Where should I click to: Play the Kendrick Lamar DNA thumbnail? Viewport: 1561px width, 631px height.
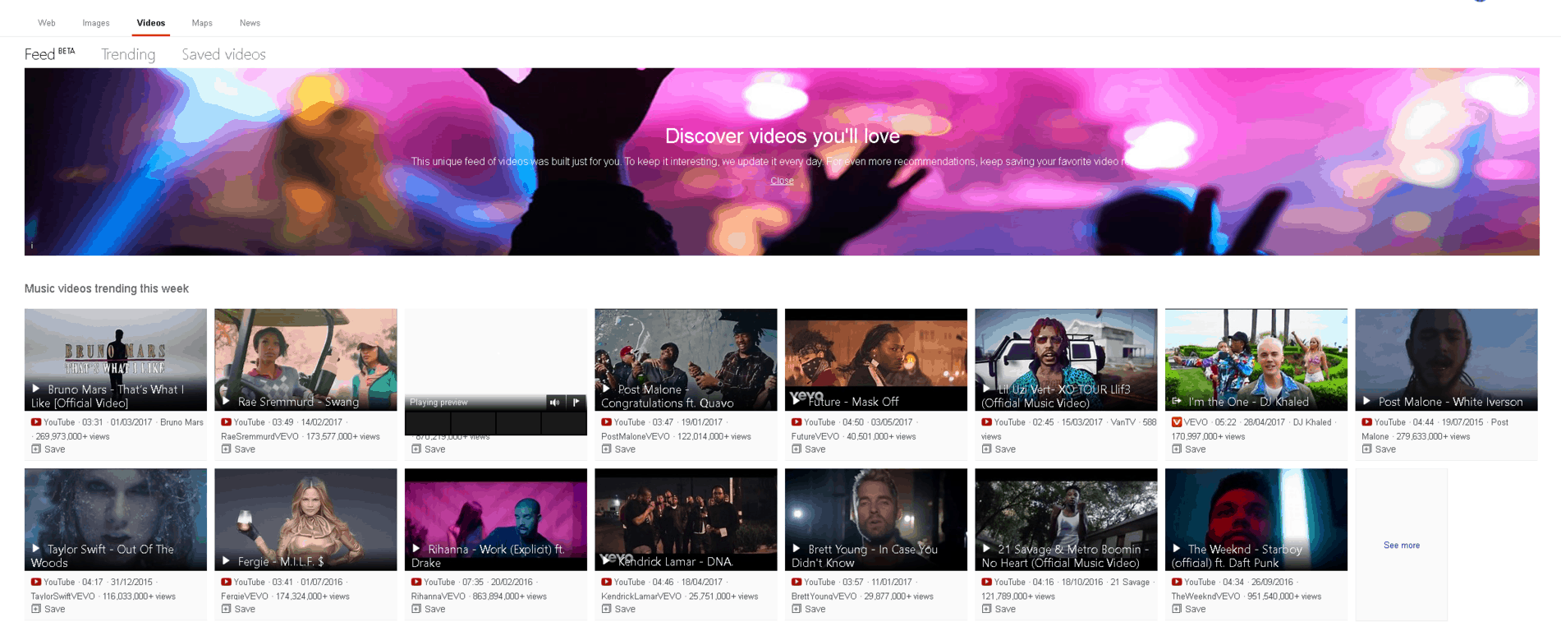686,519
